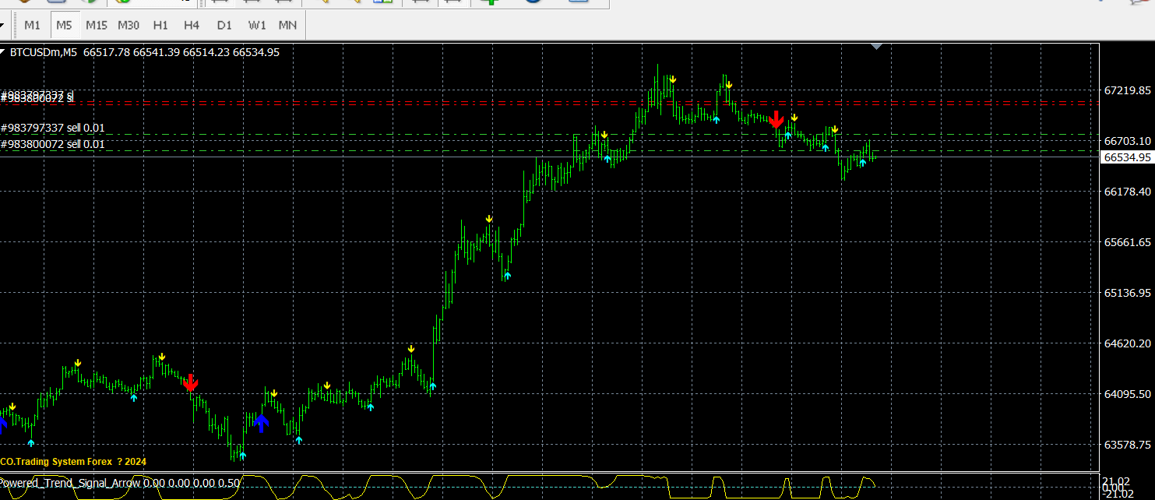1155x500 pixels.
Task: Click the large blue up arrow beside the lowest dip
Action: [262, 423]
